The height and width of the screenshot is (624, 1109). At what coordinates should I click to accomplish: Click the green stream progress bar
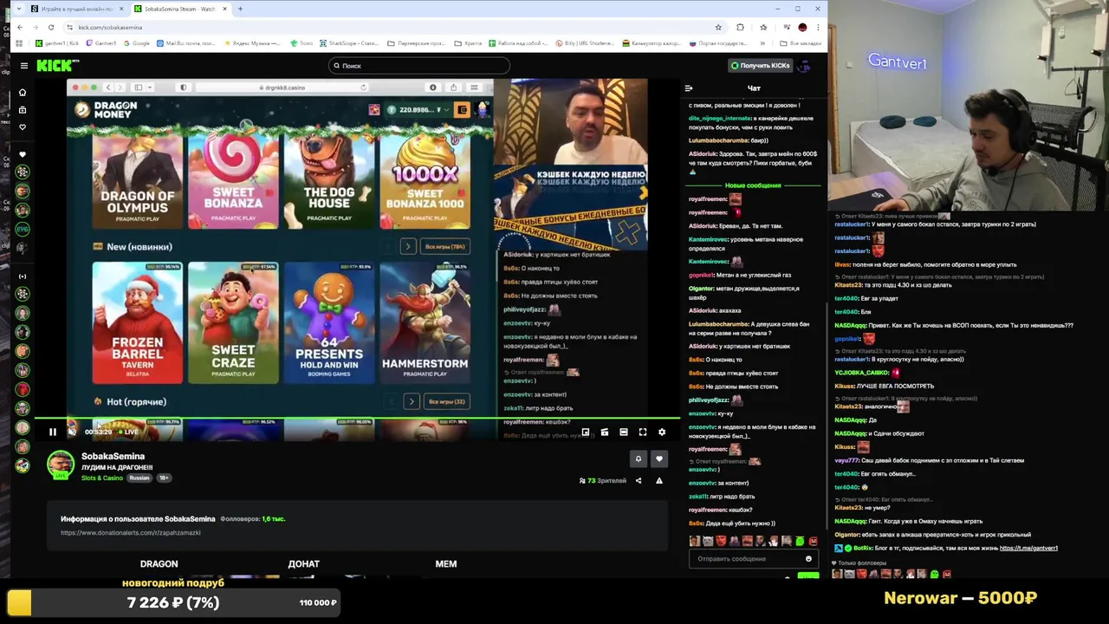coord(355,419)
